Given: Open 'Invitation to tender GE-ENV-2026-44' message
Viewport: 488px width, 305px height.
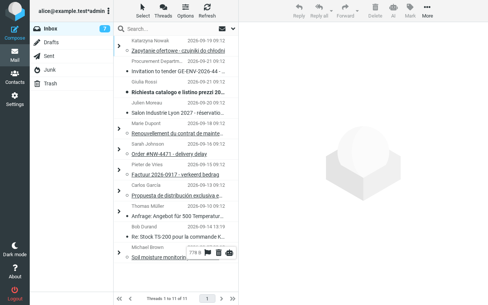Looking at the screenshot, I should [178, 71].
